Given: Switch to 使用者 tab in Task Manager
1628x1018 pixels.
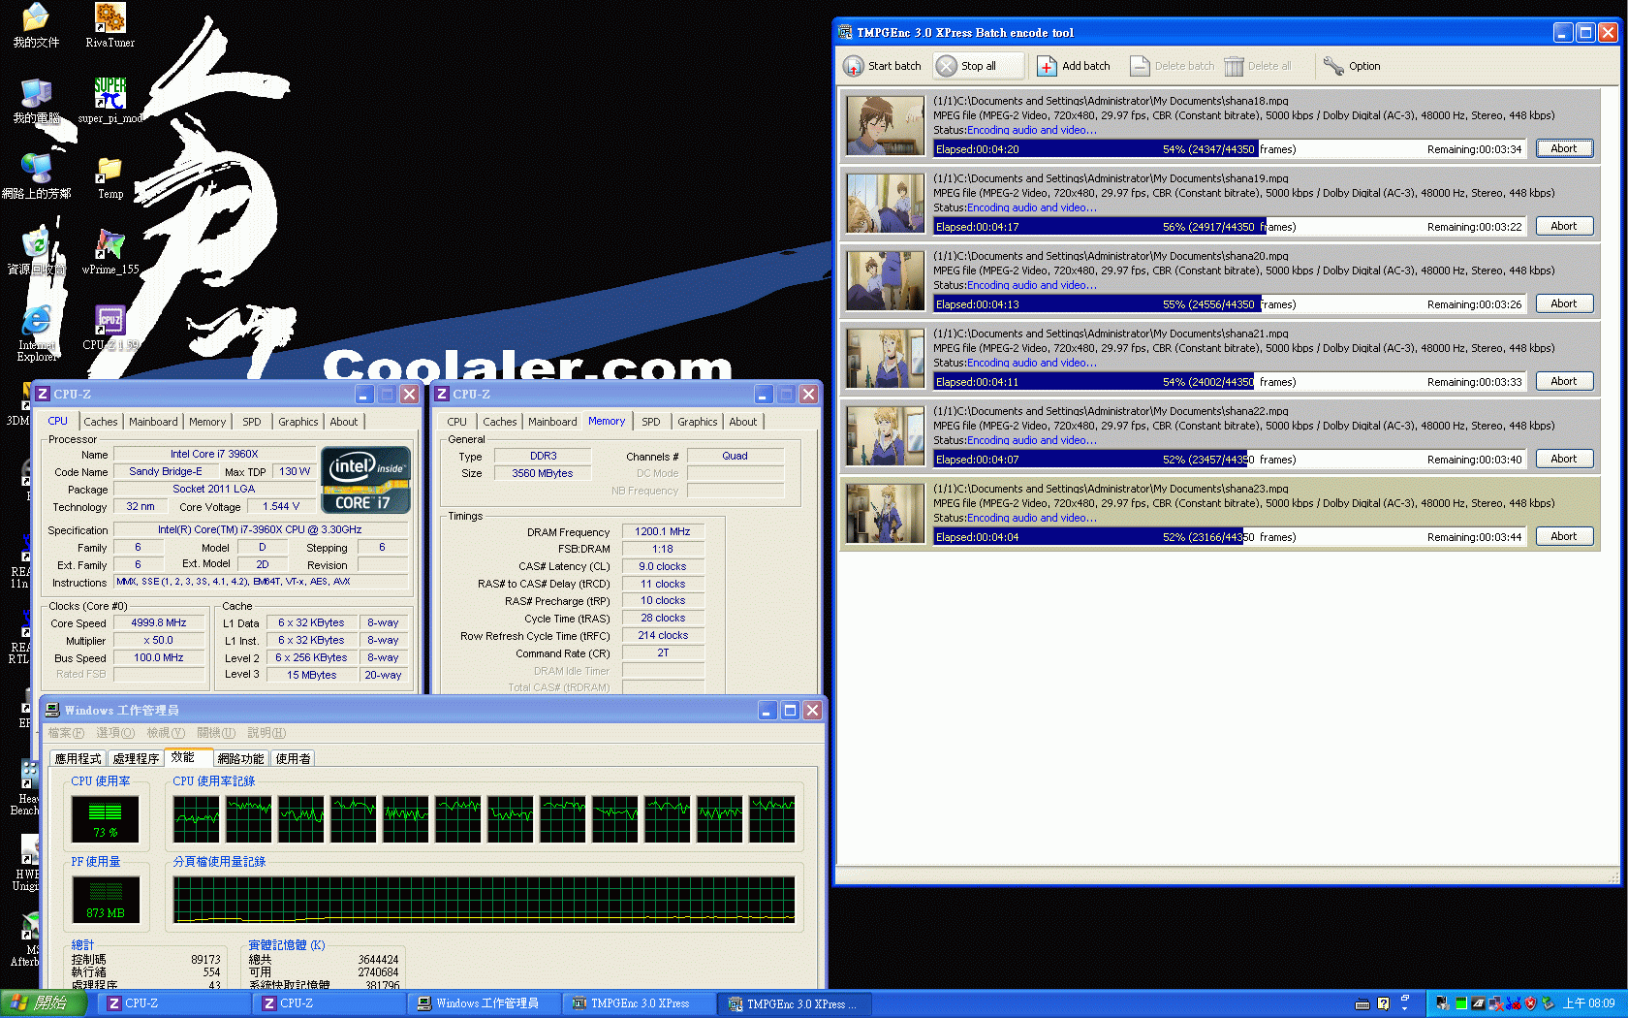Looking at the screenshot, I should point(293,758).
